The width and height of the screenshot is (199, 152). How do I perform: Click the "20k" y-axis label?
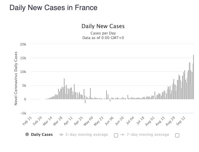coord(23,44)
